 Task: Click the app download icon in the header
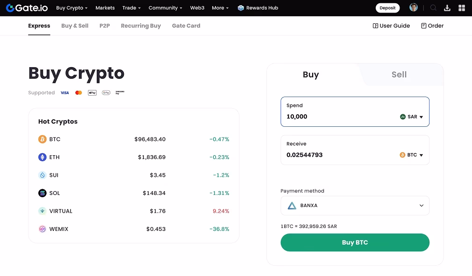click(446, 8)
